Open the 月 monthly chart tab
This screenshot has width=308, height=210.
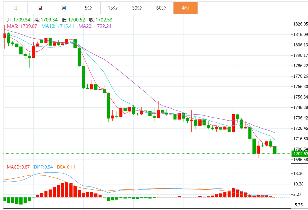(x=64, y=8)
